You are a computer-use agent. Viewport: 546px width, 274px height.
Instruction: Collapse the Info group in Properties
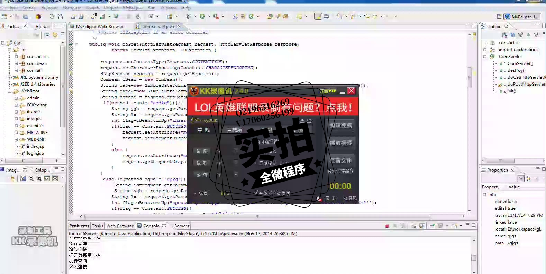(484, 195)
